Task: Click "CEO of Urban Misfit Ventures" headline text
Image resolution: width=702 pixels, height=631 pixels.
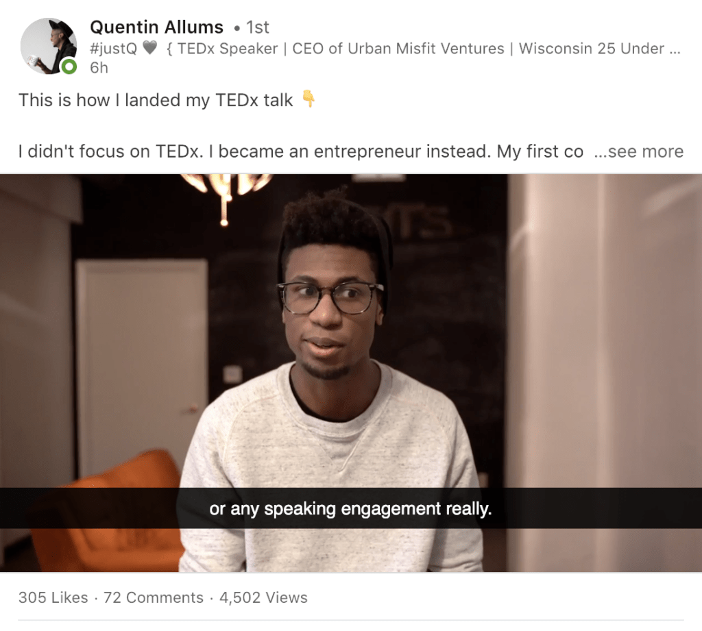Action: coord(398,48)
